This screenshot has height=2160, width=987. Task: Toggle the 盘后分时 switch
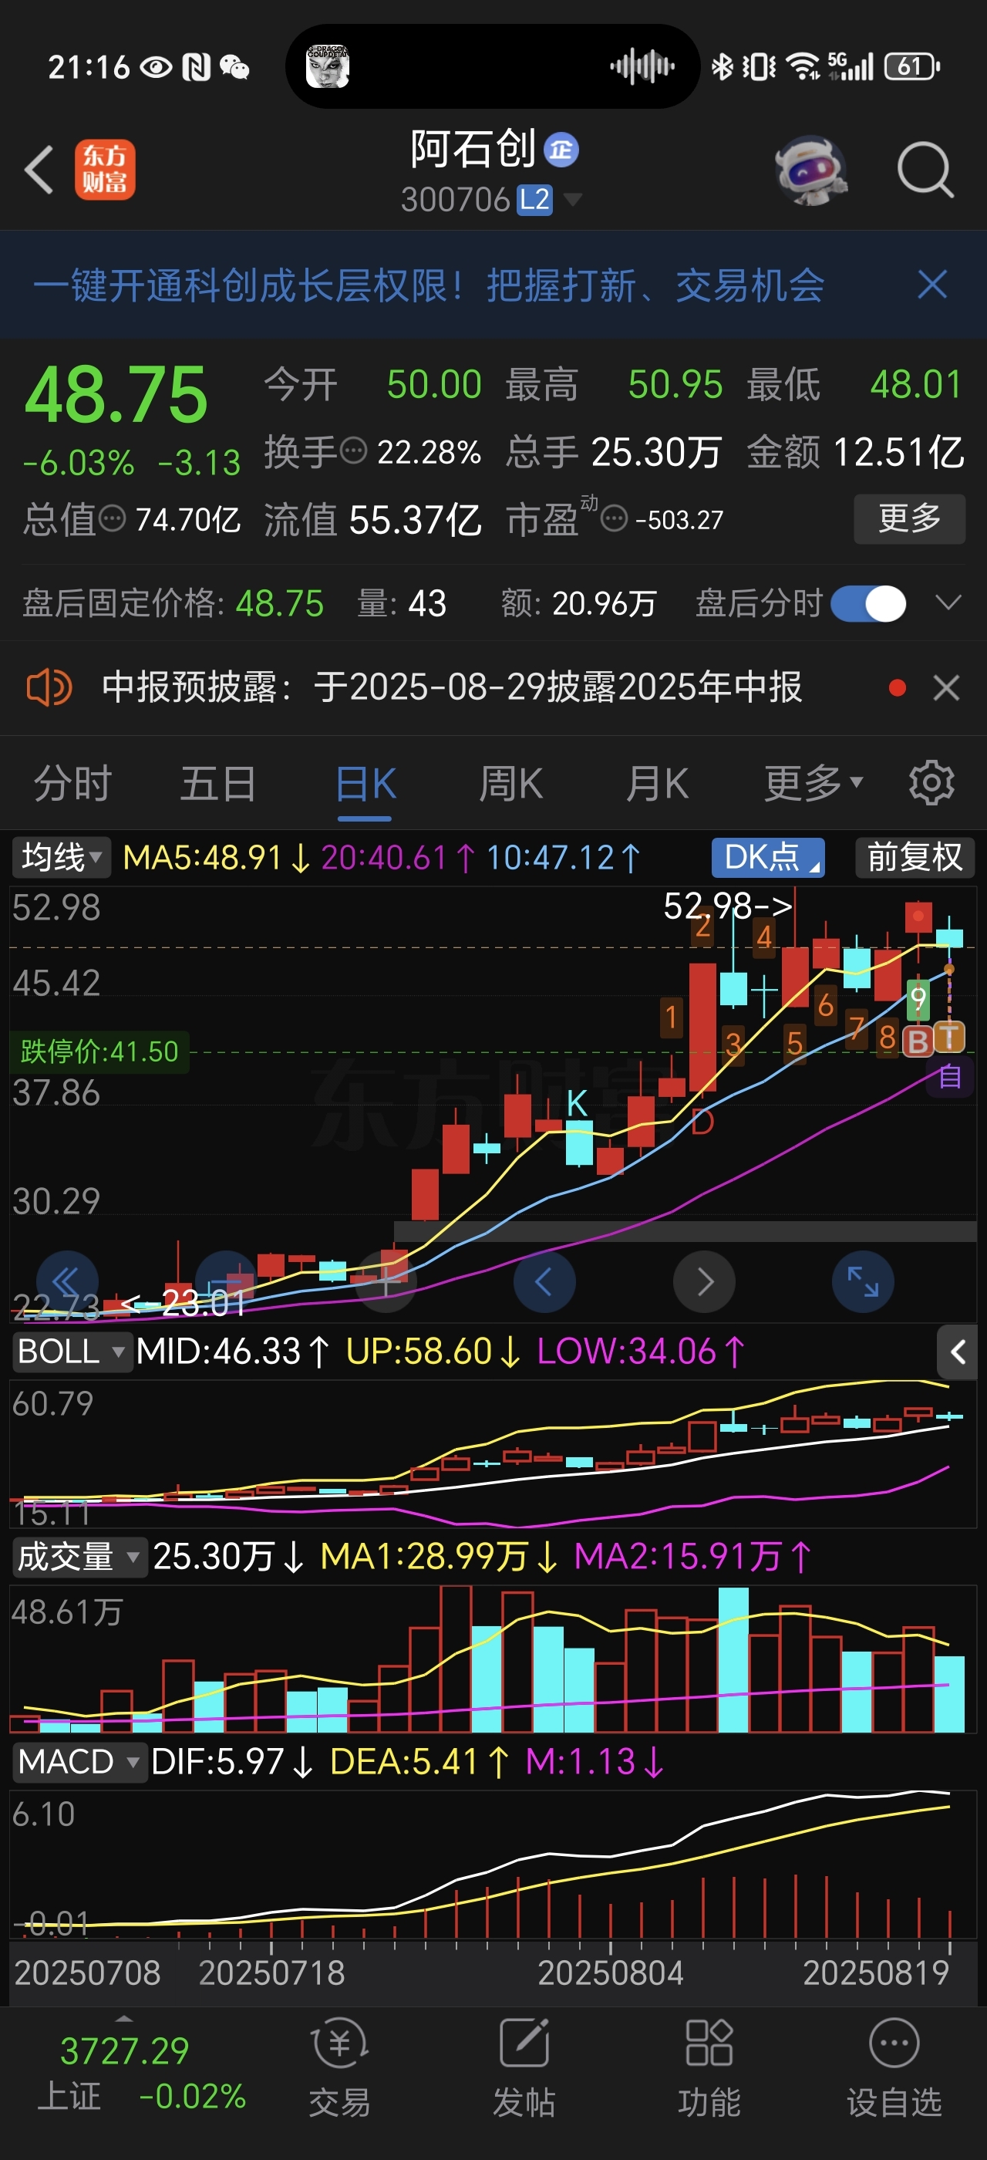point(868,603)
